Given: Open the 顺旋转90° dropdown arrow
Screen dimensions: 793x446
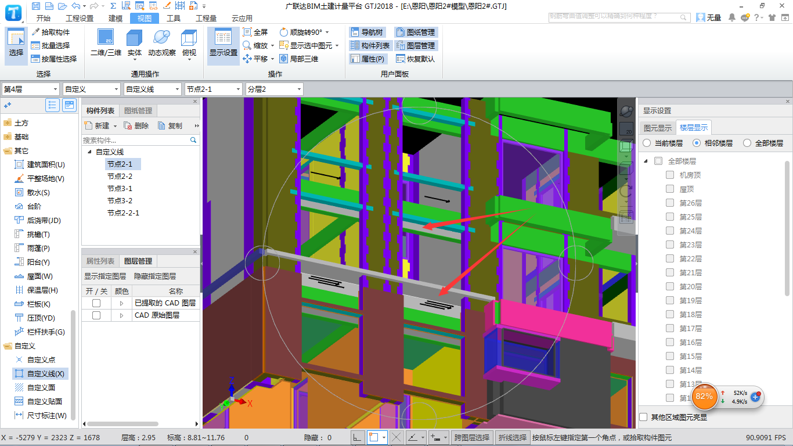Looking at the screenshot, I should pos(327,32).
